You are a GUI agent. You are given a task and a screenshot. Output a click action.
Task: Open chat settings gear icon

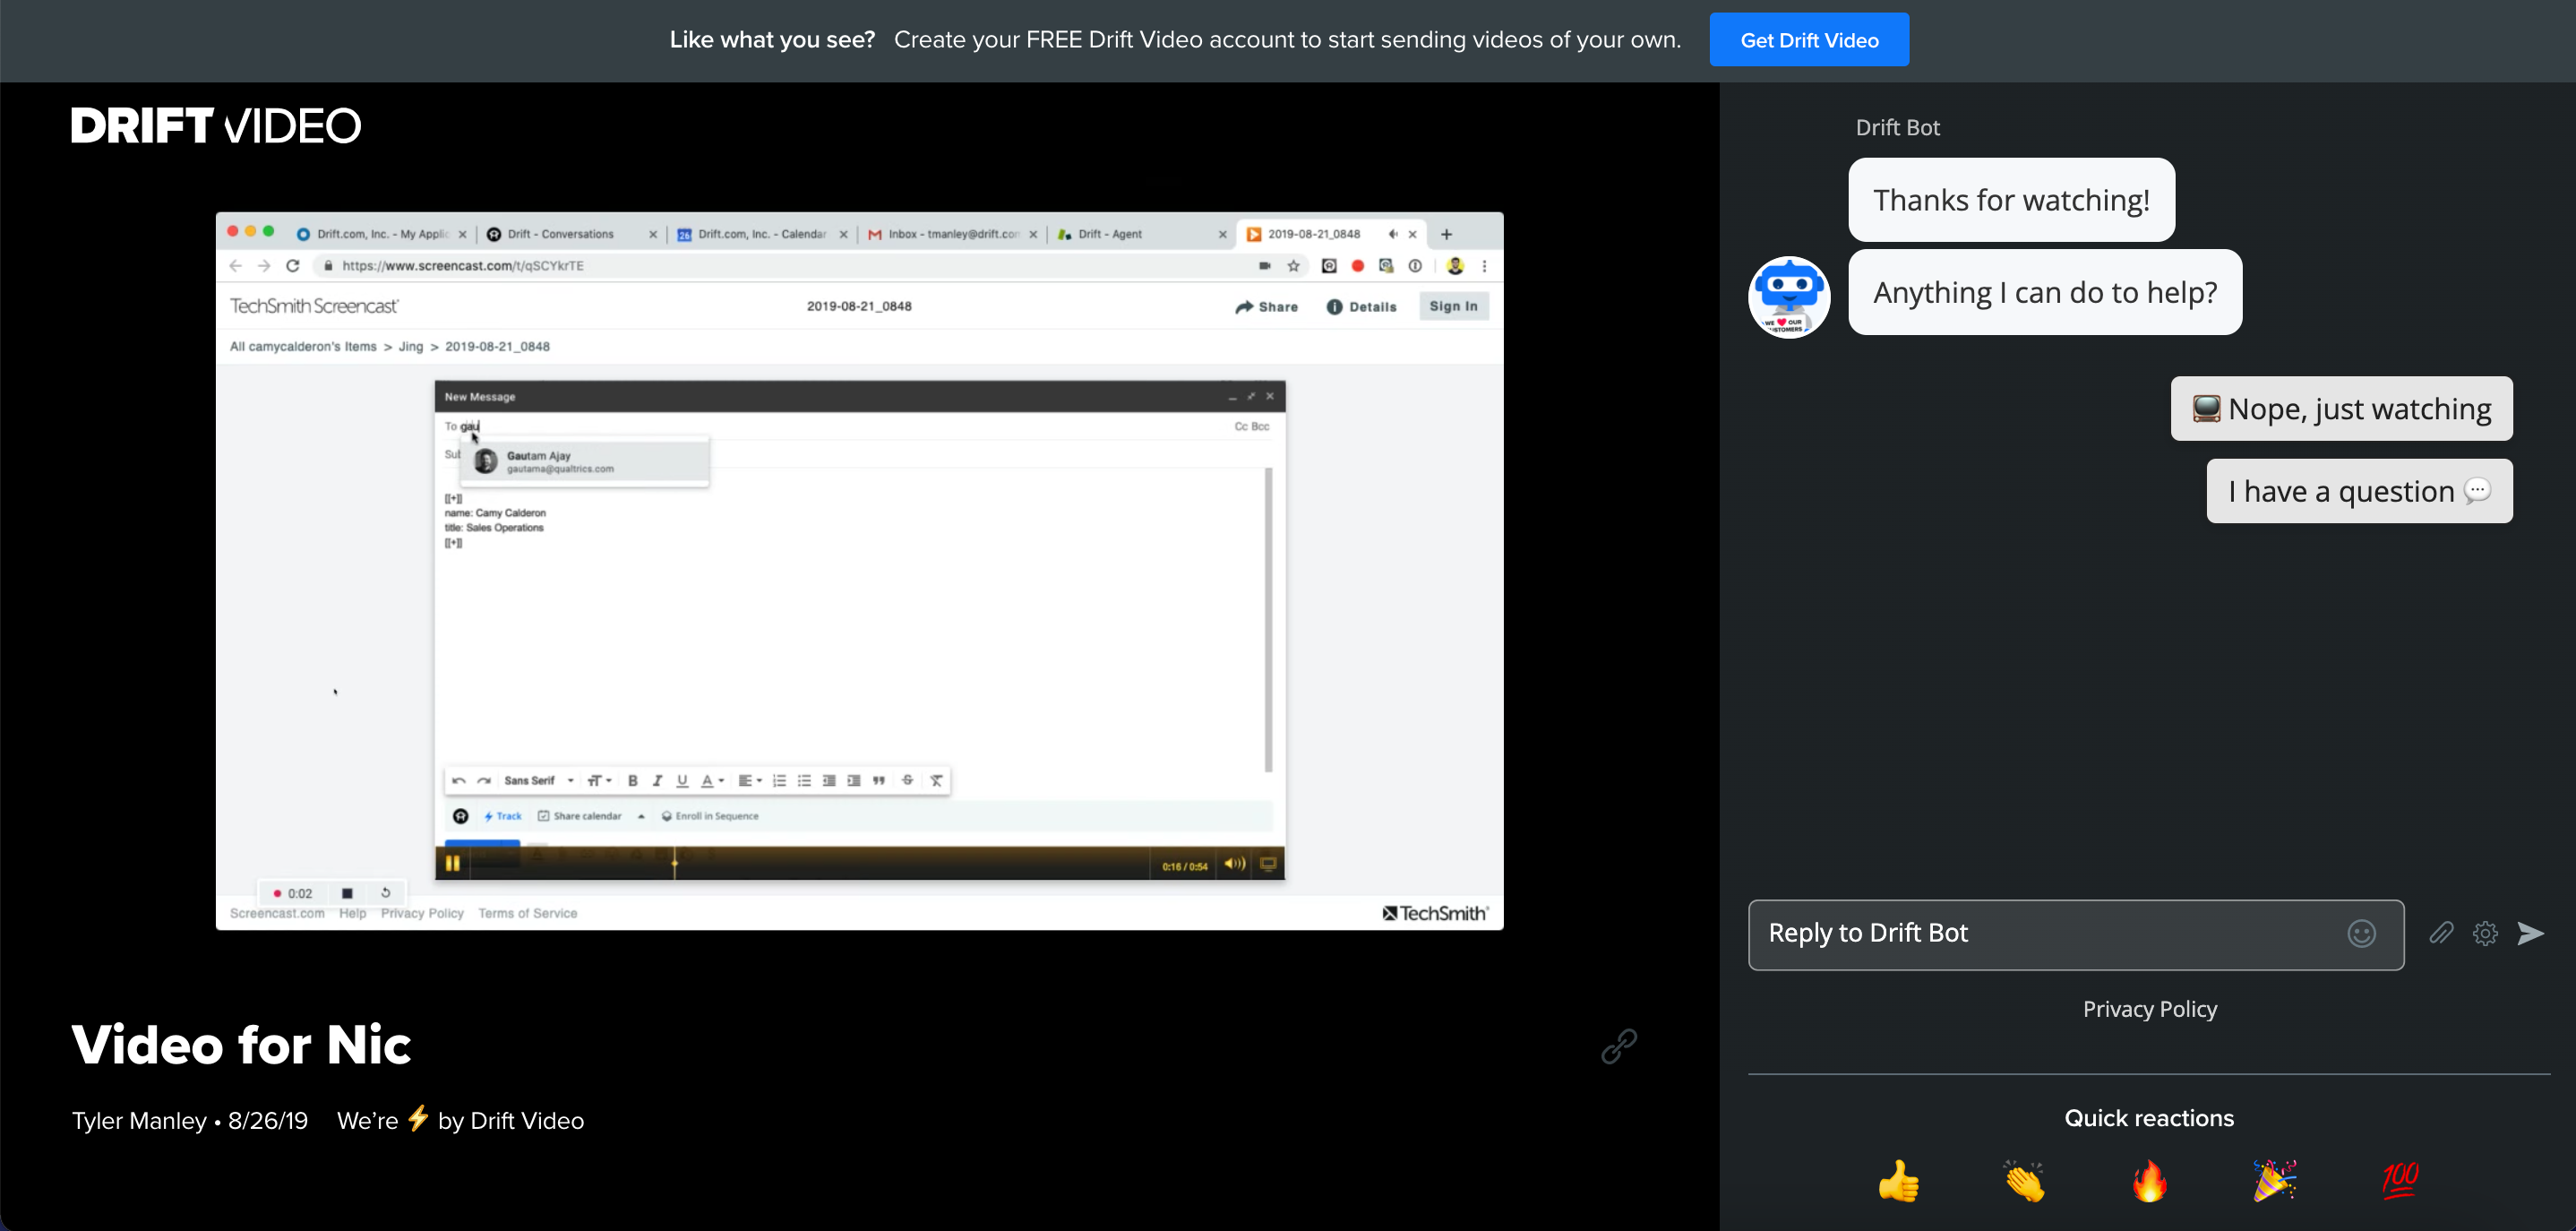[x=2485, y=933]
